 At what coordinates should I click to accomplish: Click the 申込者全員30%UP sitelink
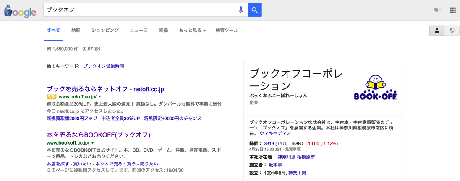point(121,119)
